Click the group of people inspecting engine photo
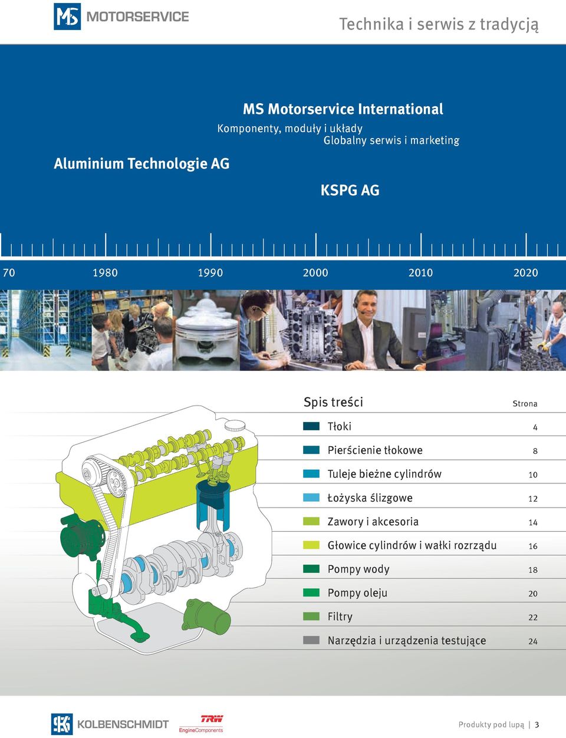 [x=133, y=330]
